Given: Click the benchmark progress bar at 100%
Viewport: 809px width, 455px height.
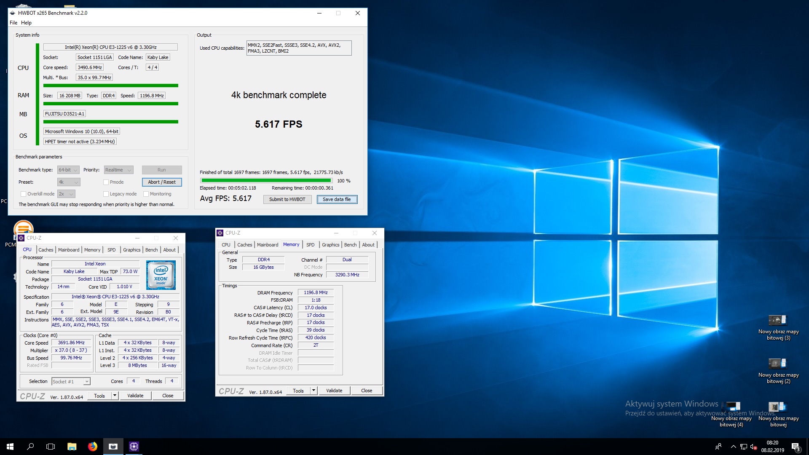Looking at the screenshot, I should coord(266,181).
